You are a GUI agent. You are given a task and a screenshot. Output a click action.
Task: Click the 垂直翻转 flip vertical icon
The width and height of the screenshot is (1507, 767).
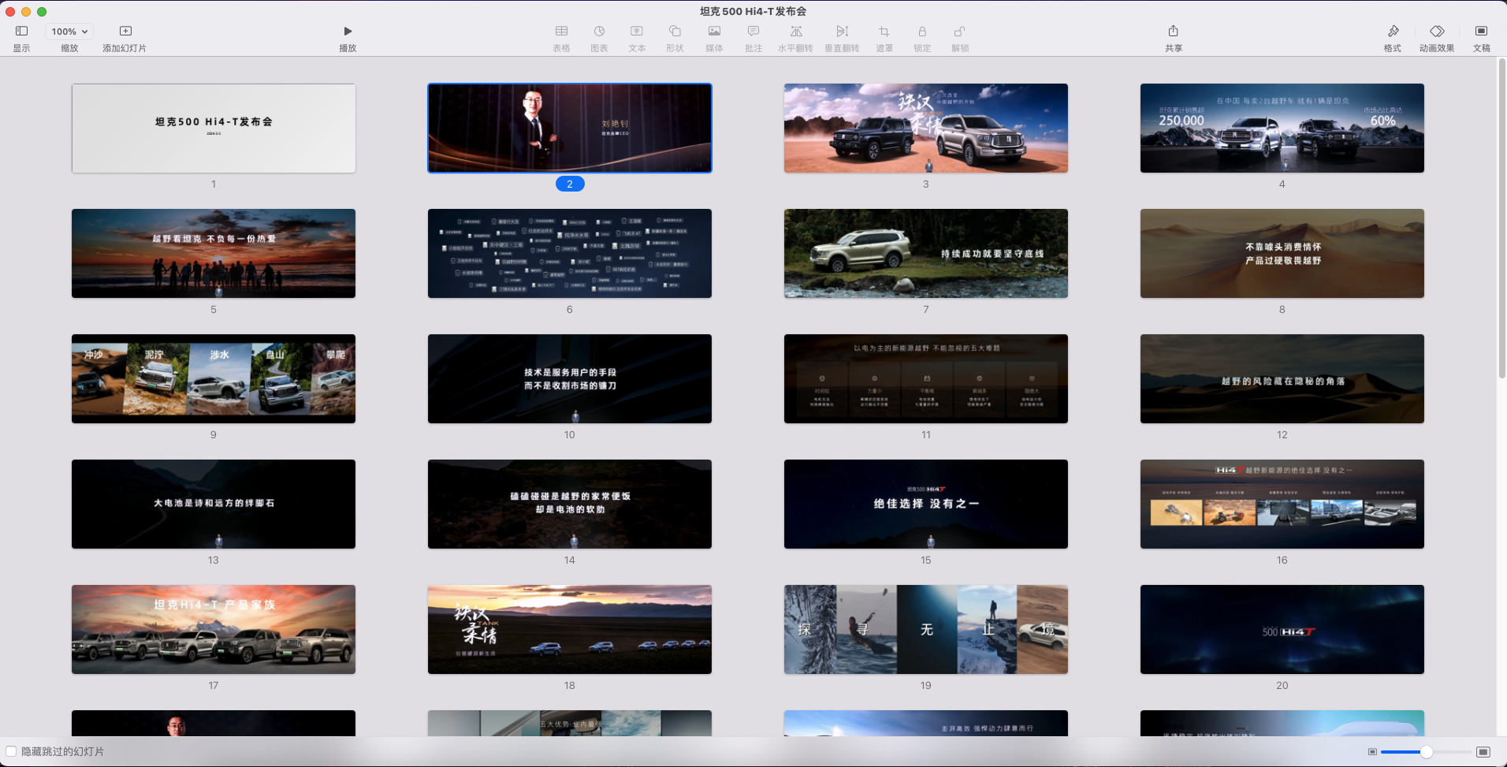(x=842, y=32)
